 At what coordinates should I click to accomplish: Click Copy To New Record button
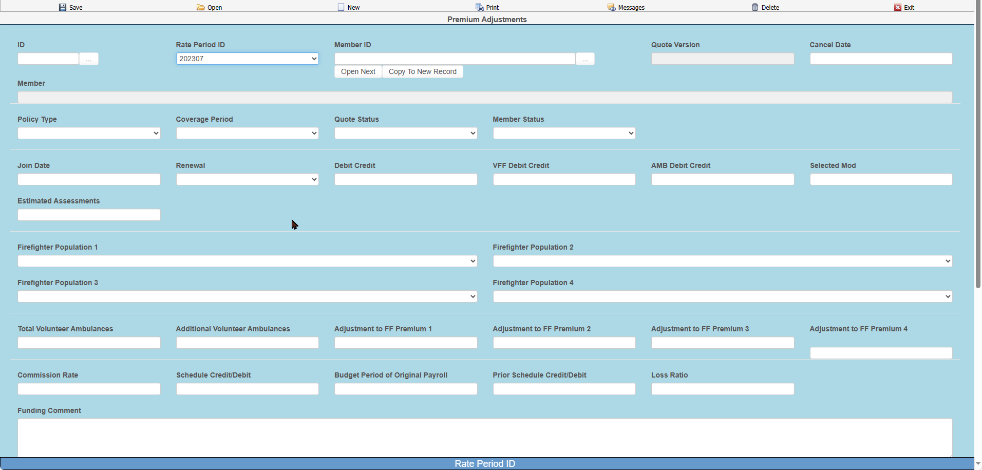click(x=422, y=72)
